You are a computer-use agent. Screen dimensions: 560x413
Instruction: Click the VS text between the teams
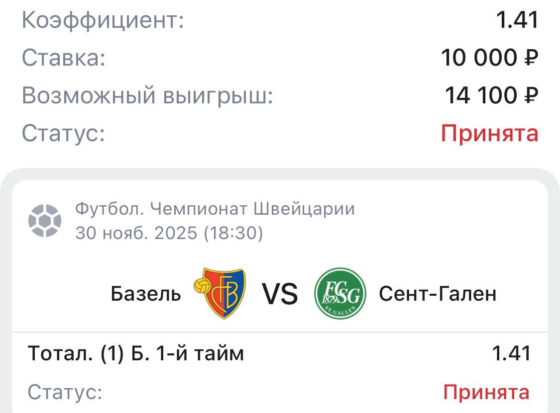[280, 294]
